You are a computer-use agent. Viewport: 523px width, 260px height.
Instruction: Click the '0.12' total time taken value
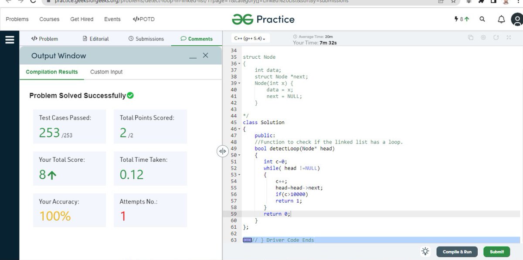pos(132,174)
